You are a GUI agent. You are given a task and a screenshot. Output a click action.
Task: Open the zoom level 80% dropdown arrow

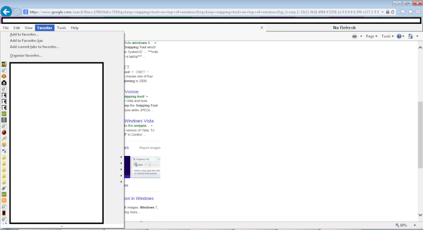415,225
